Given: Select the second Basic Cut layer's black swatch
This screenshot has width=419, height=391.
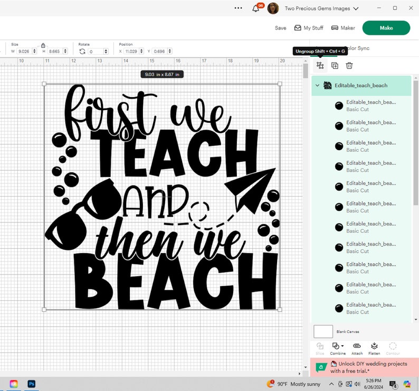Looking at the screenshot, I should (339, 126).
